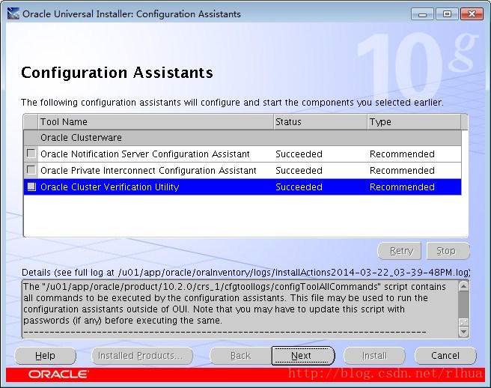Click the Status column header
491x388 pixels.
click(320, 121)
